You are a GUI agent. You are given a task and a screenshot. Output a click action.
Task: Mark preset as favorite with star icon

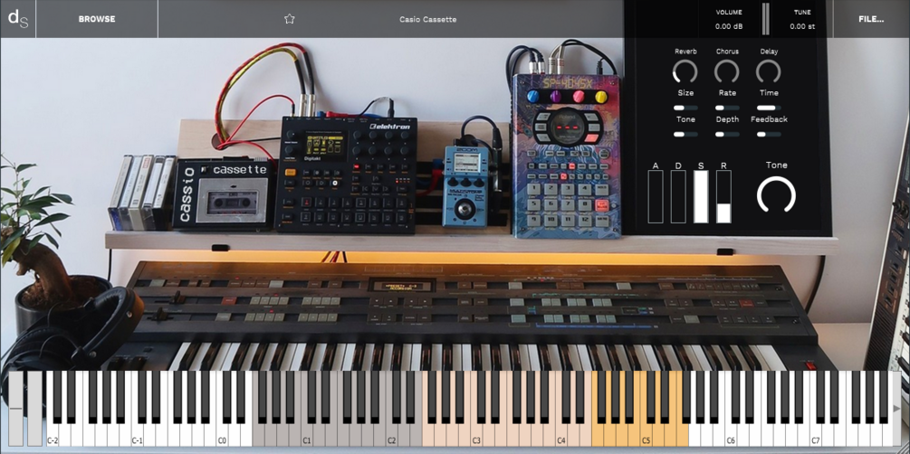290,19
